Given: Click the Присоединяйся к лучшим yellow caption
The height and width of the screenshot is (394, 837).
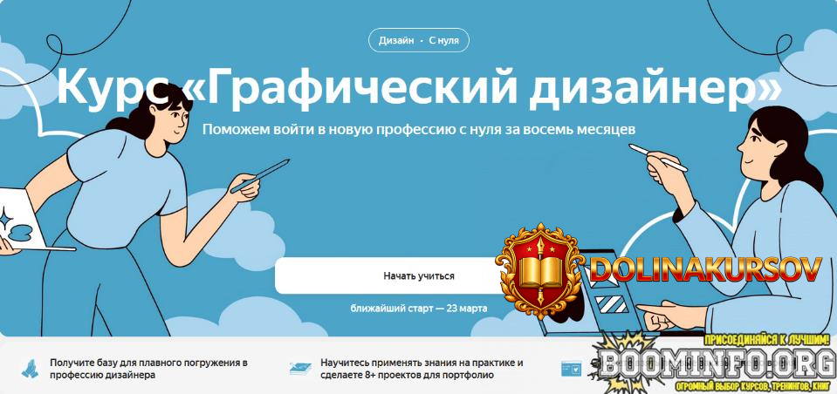Looking at the screenshot, I should point(767,340).
